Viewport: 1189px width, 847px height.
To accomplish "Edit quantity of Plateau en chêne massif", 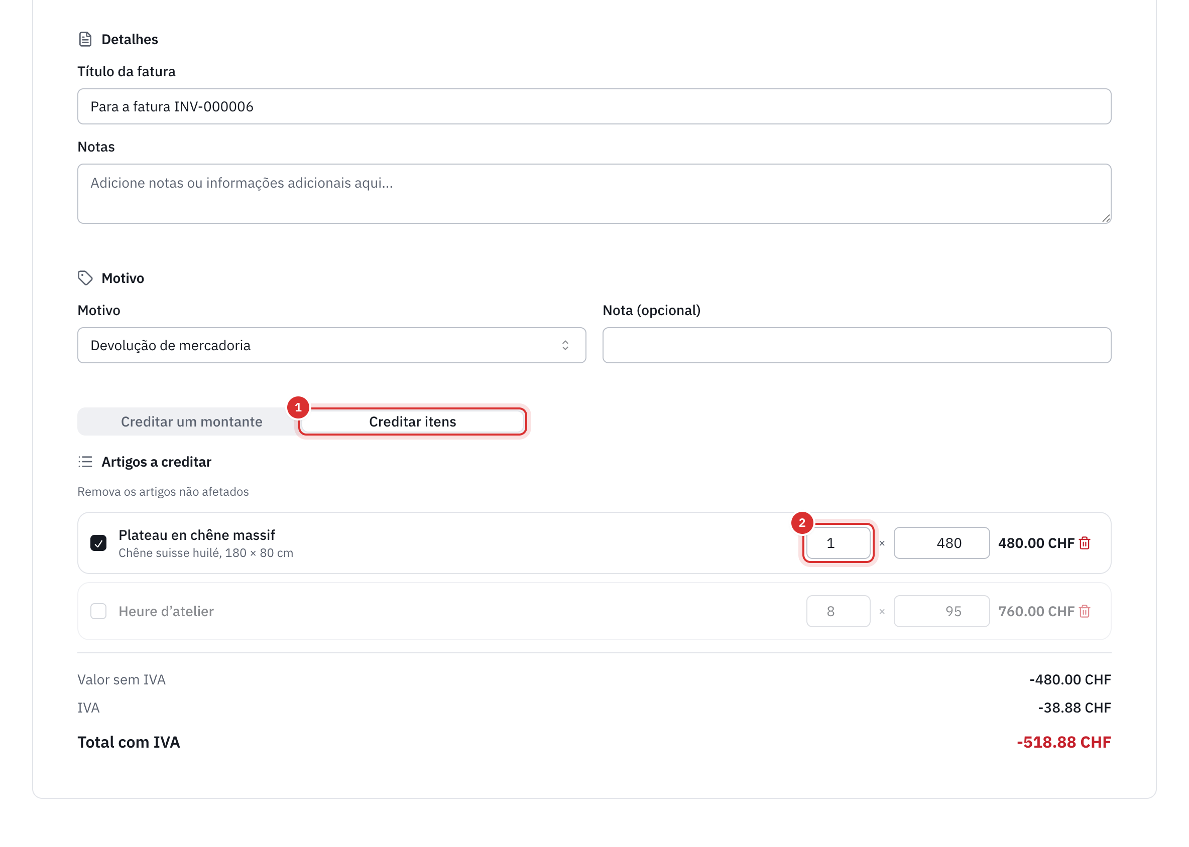I will (838, 543).
